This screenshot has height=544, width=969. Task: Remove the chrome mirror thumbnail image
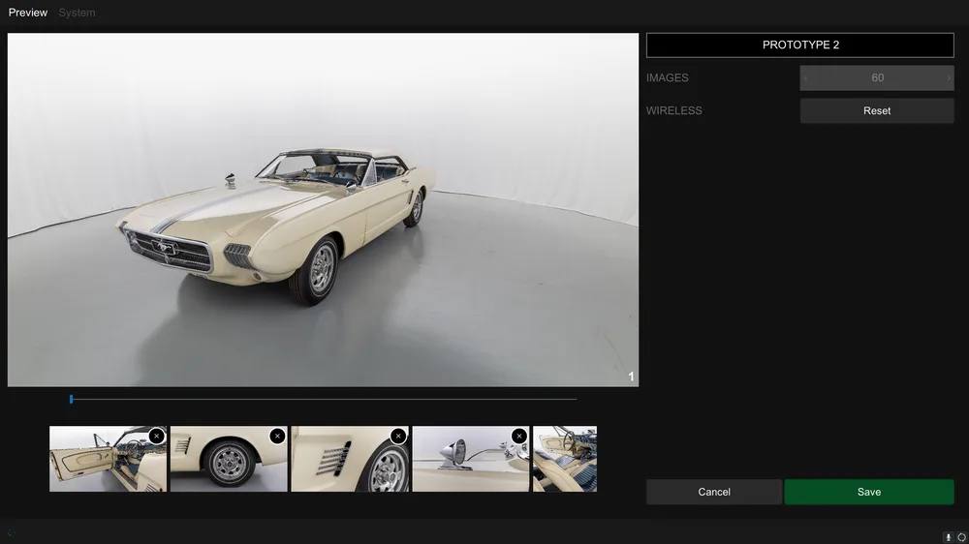tap(519, 436)
